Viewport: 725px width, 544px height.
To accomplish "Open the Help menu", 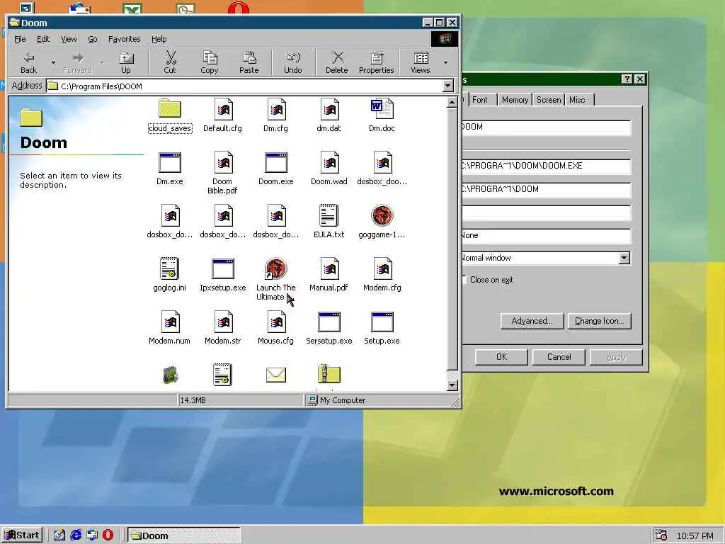I will [x=159, y=40].
